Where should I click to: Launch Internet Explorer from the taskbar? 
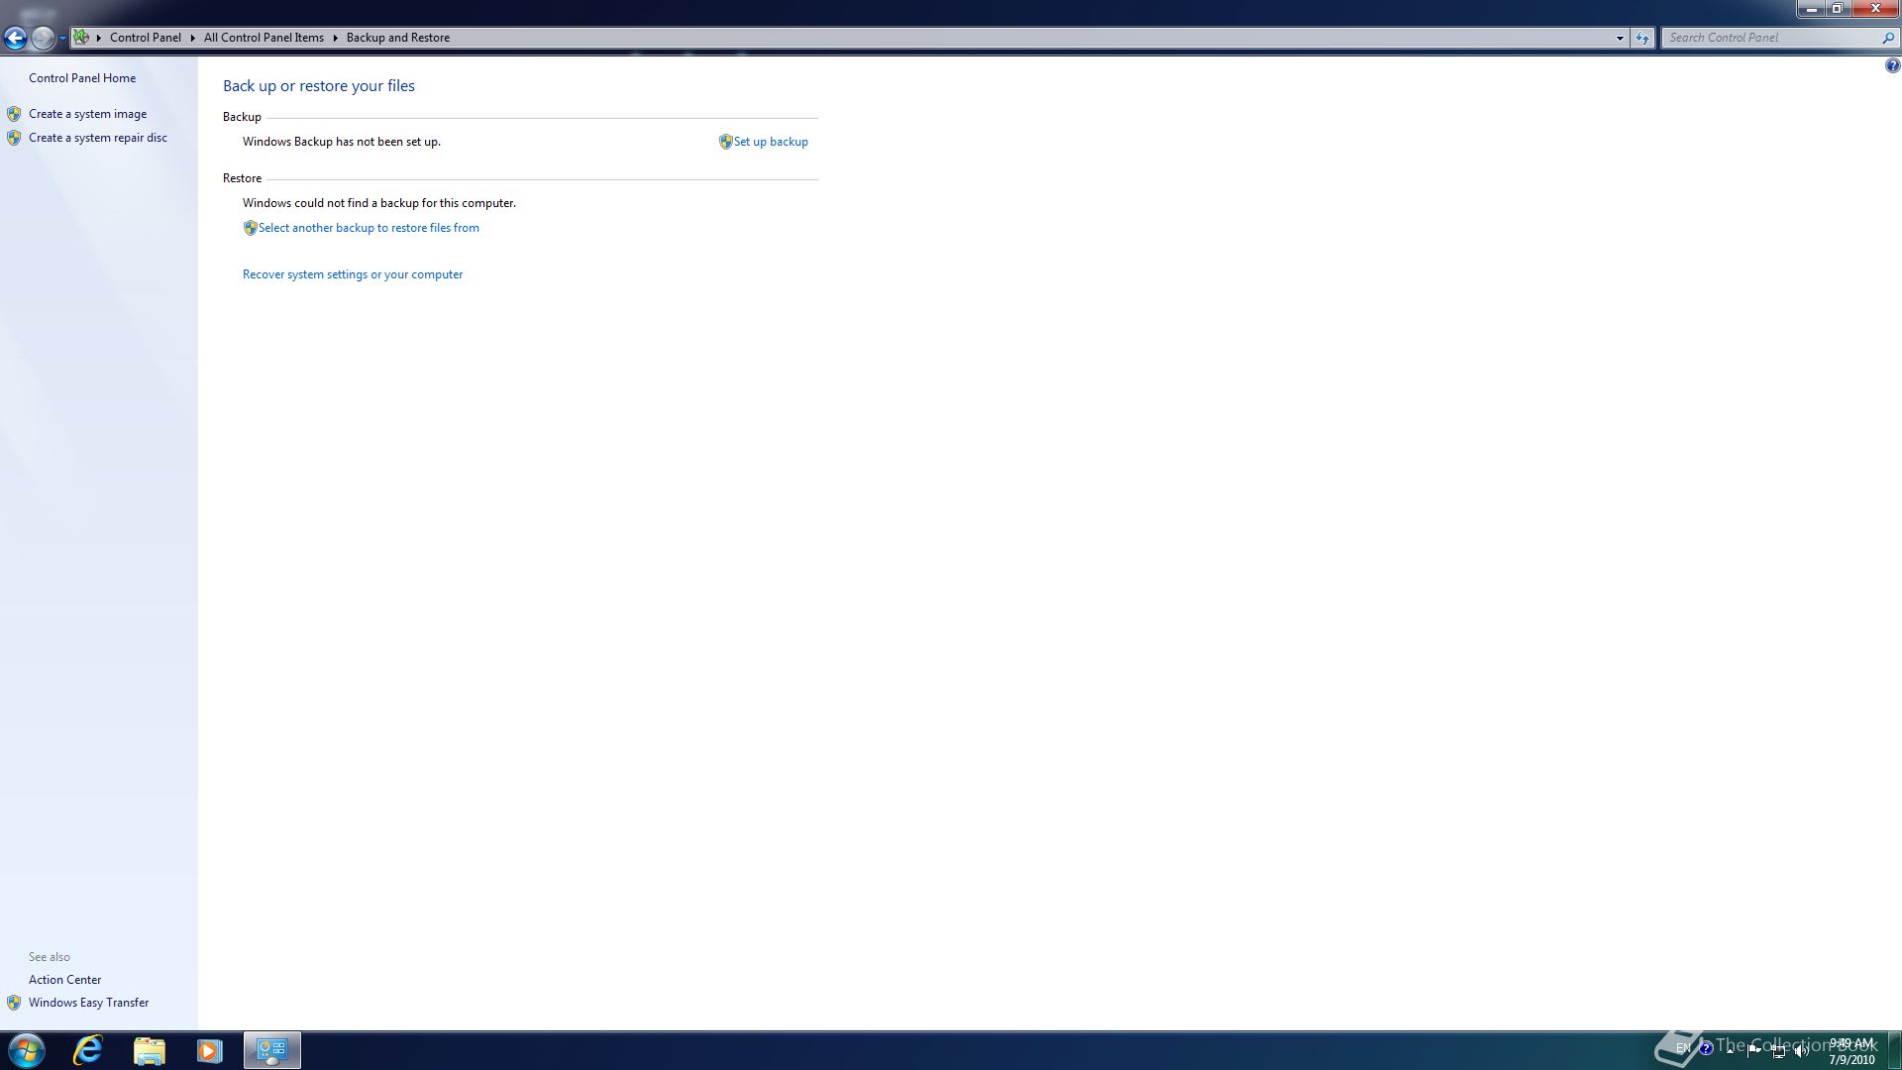pos(88,1050)
